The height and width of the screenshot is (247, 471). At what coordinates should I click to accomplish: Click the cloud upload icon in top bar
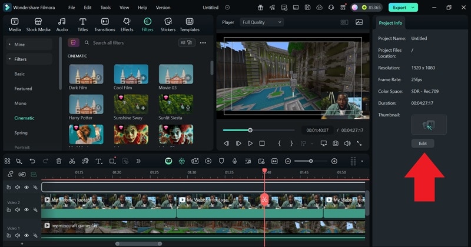319,8
